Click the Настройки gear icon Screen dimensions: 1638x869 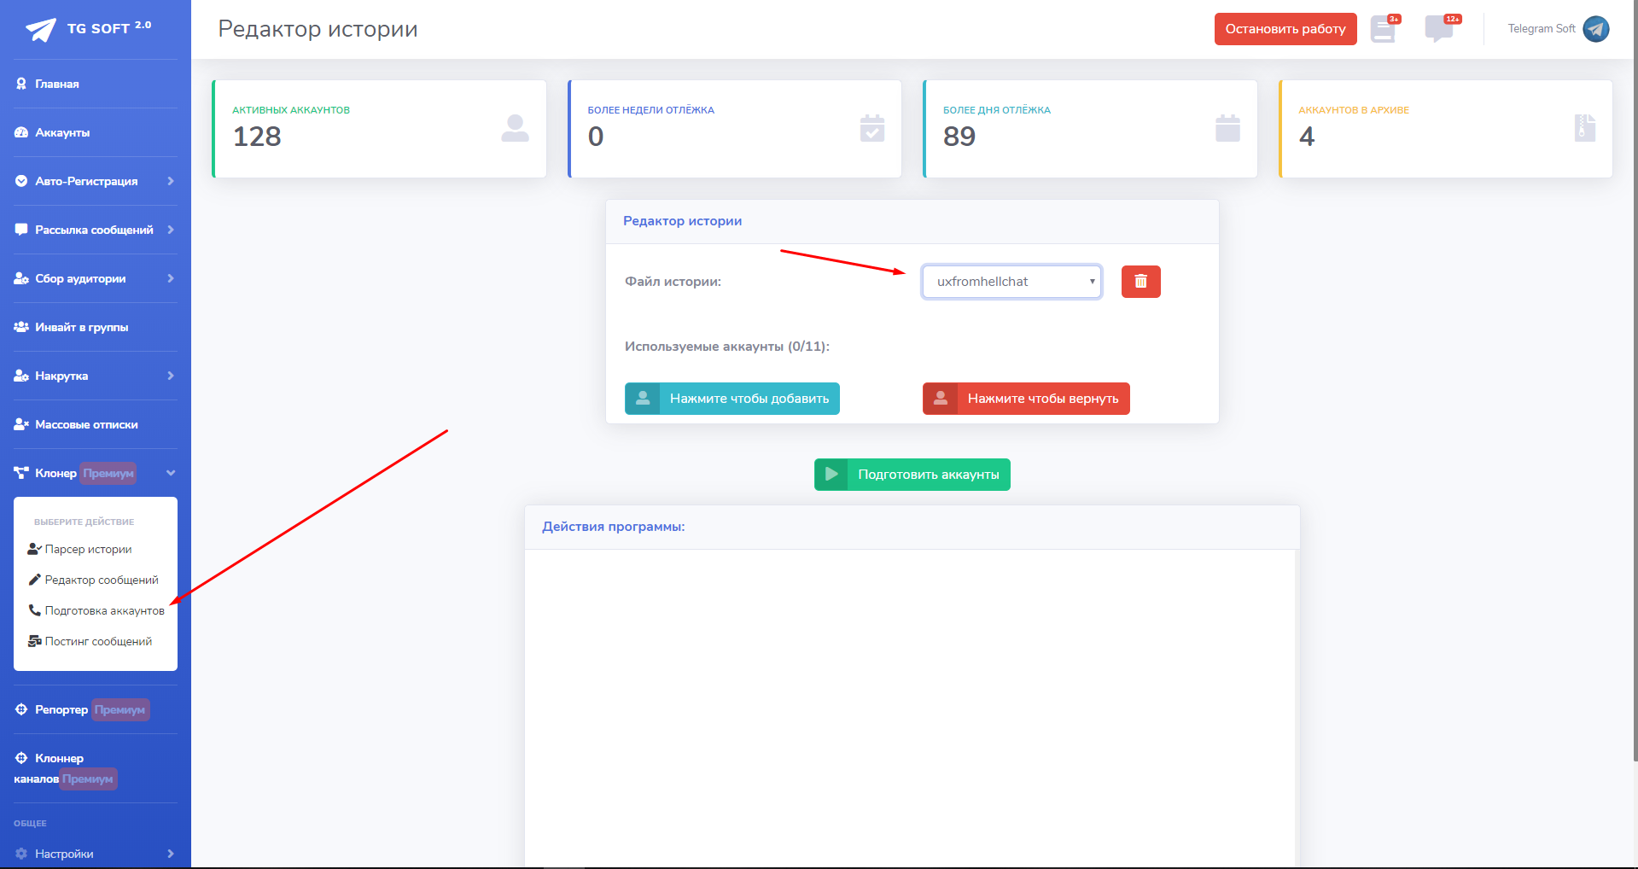[x=21, y=854]
